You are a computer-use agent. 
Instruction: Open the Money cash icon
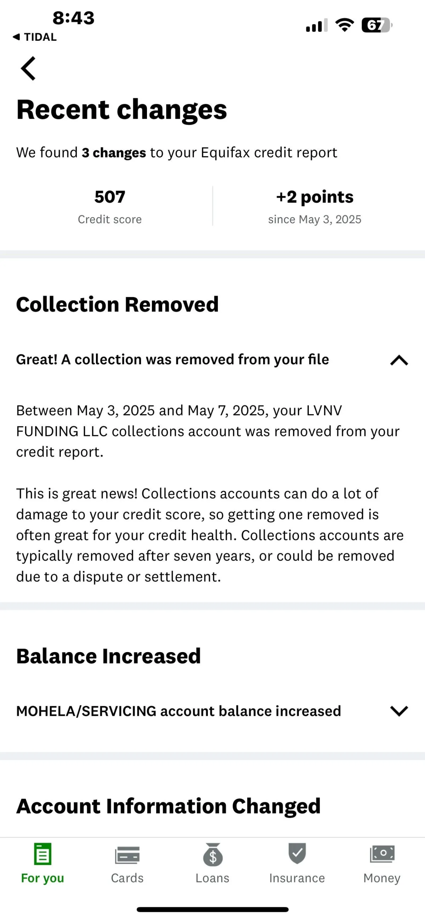(382, 854)
